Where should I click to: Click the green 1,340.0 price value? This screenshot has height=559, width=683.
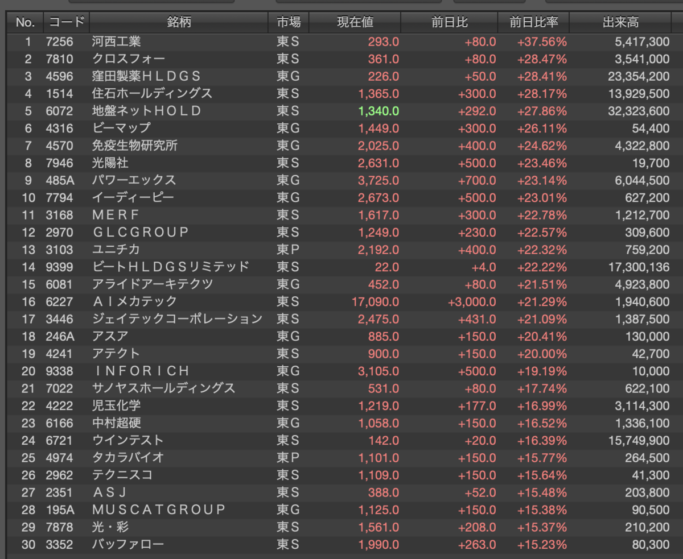(x=378, y=111)
